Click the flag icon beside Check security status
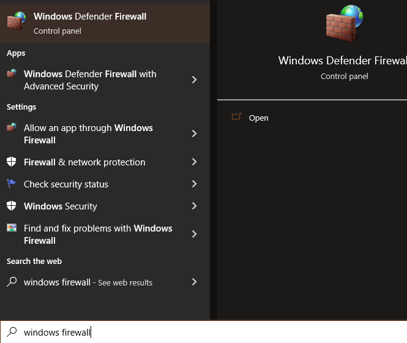The width and height of the screenshot is (407, 343). 12,184
